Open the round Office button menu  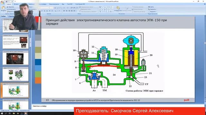pos(2,2)
